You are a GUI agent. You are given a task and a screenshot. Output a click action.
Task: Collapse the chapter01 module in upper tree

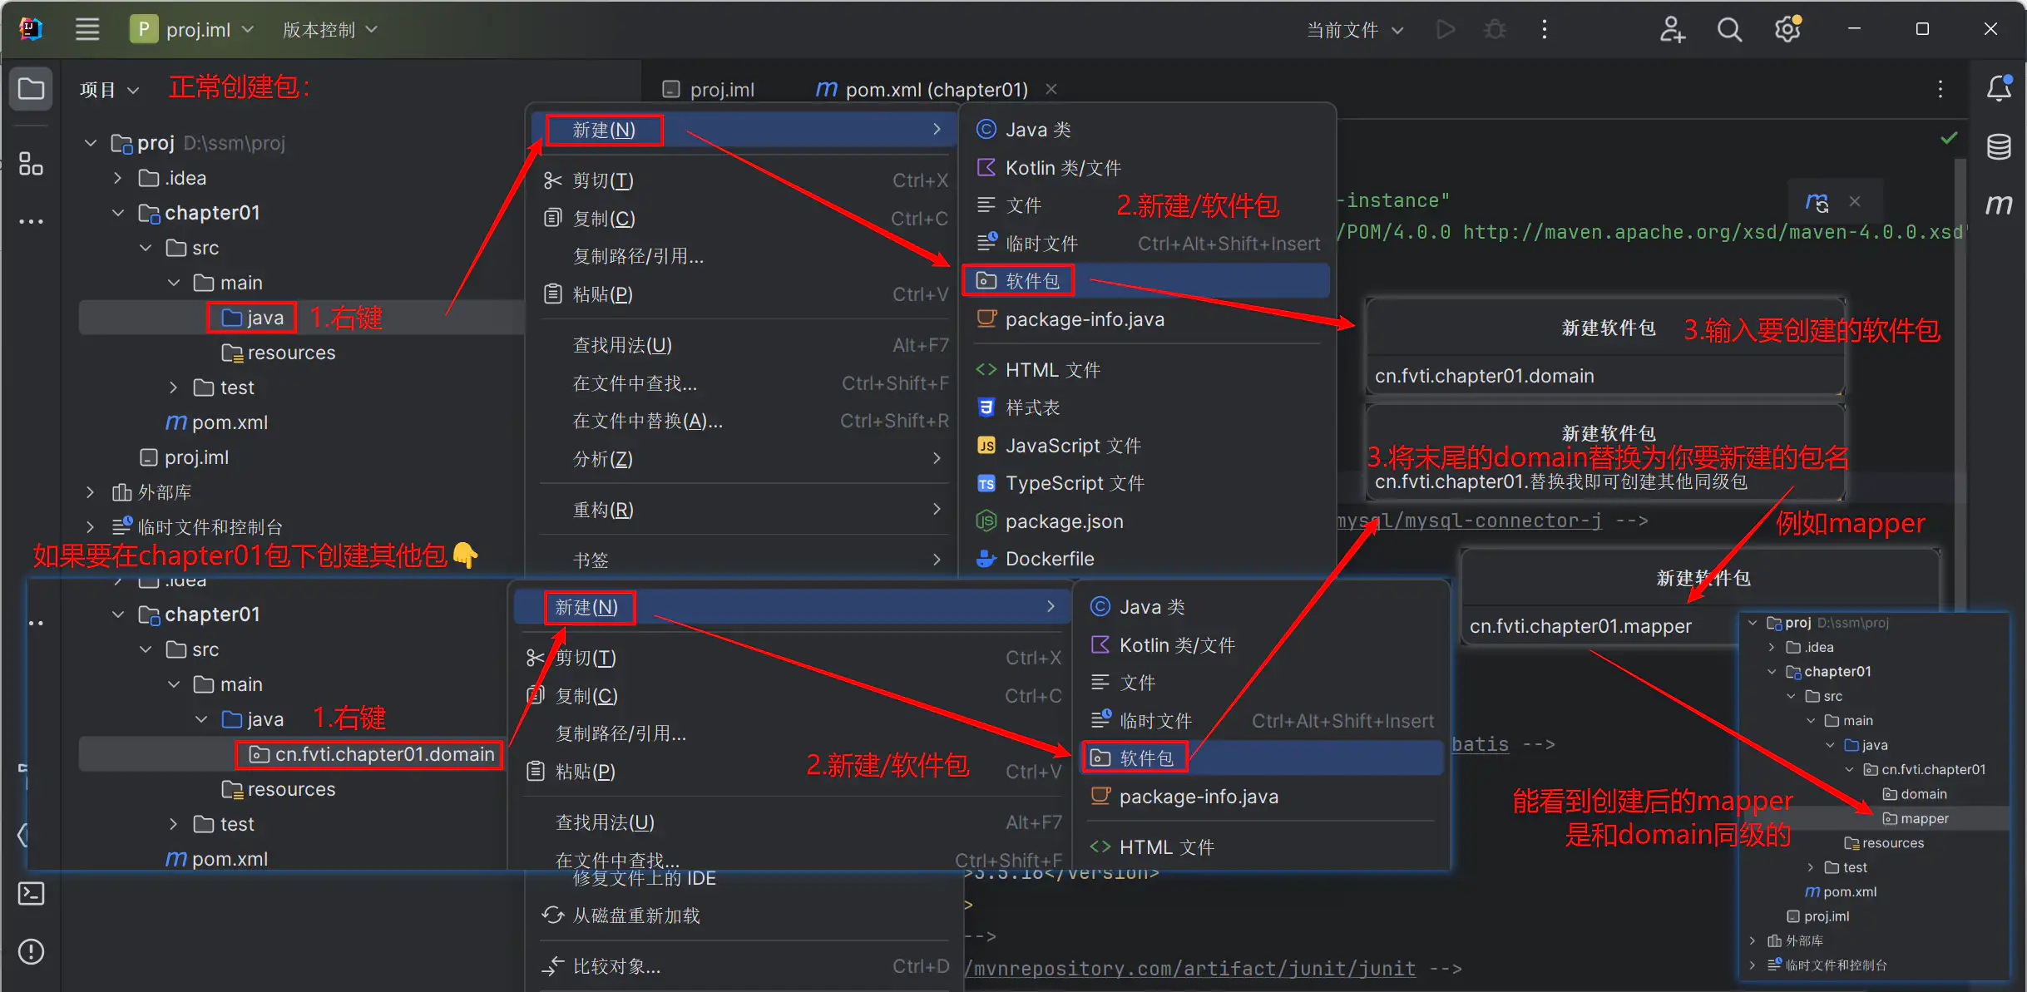(x=117, y=213)
